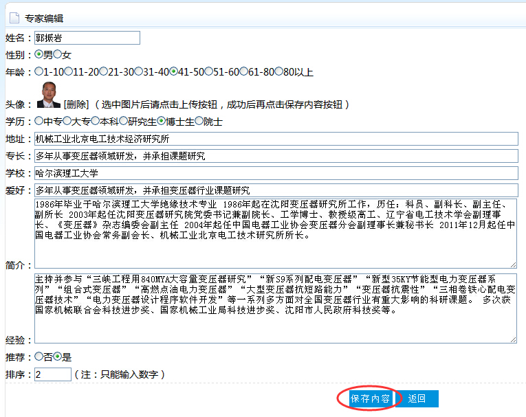
Task: Click the 学校 school input field
Action: (x=275, y=173)
